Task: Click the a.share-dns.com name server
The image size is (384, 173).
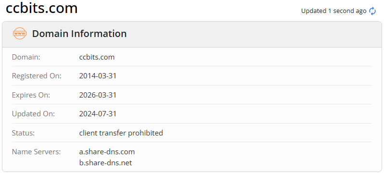Action: pos(107,152)
